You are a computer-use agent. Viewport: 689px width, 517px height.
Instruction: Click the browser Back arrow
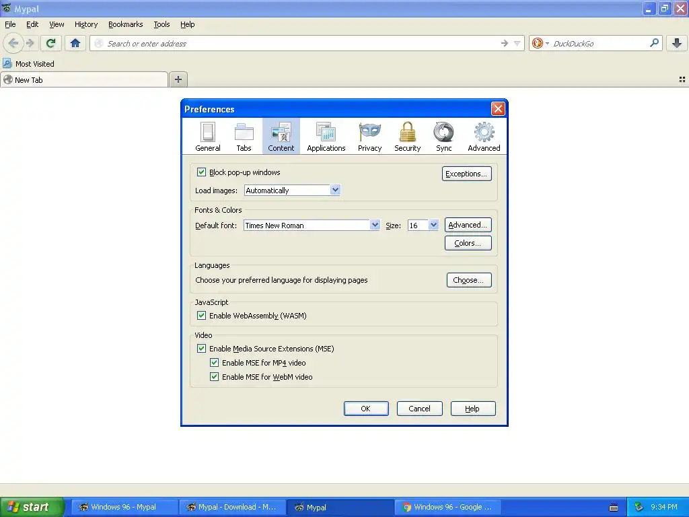pyautogui.click(x=13, y=43)
